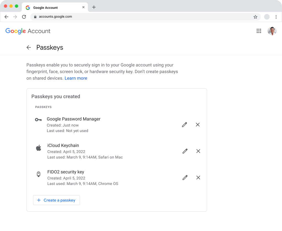
Task: Edit the Google Password Manager passkey name
Action: 185,125
